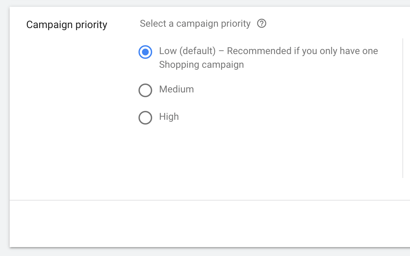Click the "Low (default)" label text
This screenshot has width=410, height=256.
pos(187,51)
